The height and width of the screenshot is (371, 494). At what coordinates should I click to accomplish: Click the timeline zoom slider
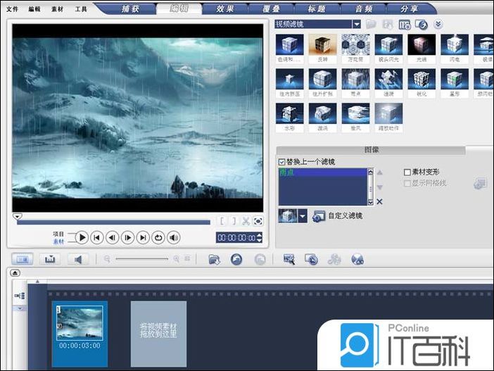[141, 259]
